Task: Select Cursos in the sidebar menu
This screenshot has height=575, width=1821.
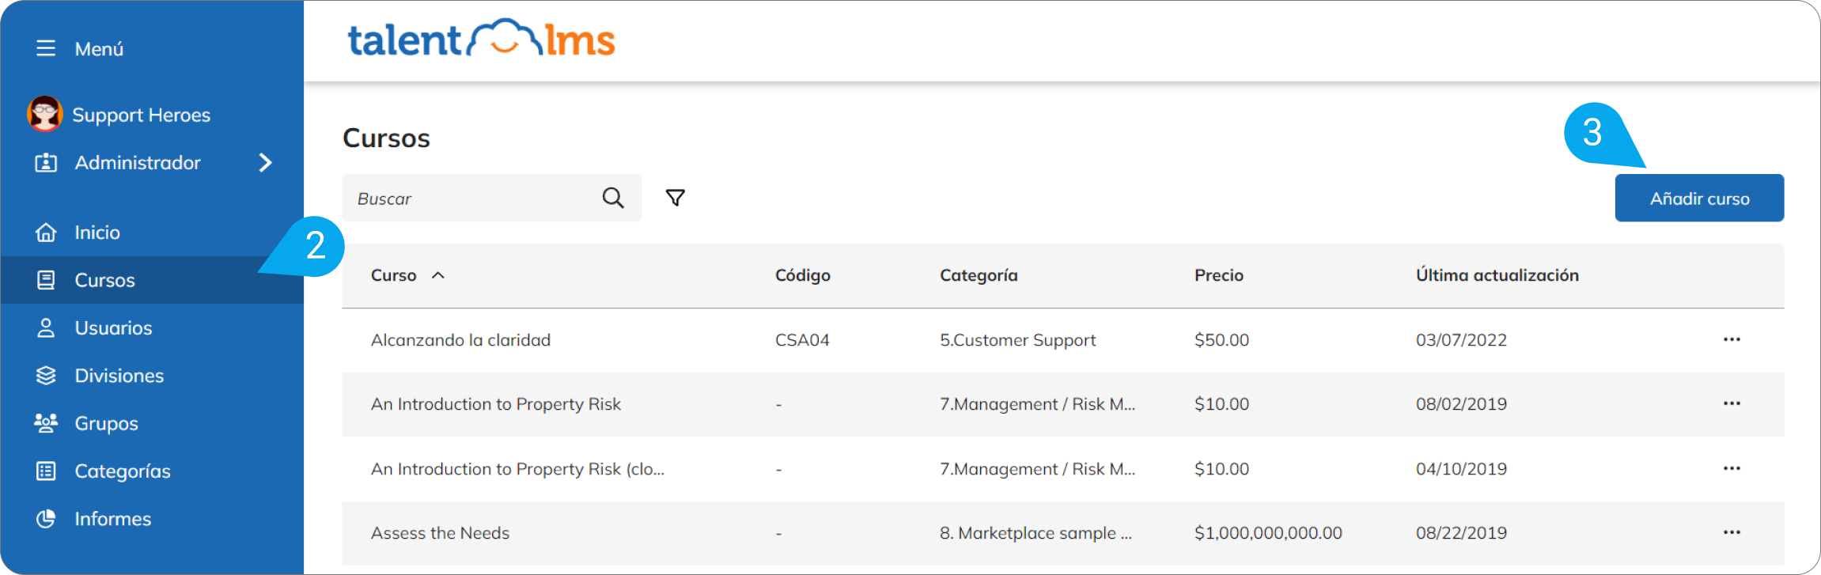Action: [x=105, y=280]
